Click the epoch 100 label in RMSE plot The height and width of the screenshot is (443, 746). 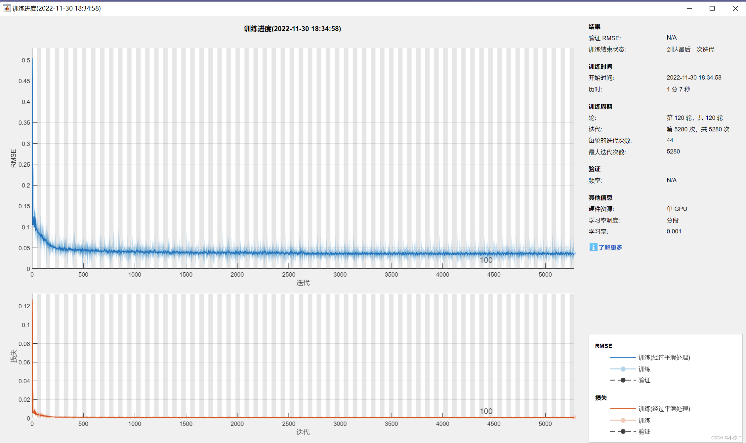pyautogui.click(x=486, y=260)
